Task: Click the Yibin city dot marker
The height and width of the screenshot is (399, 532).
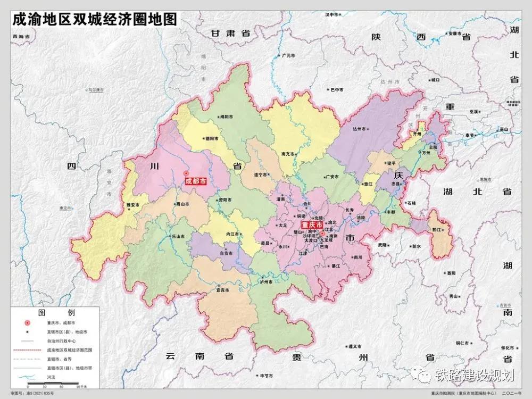Action: coord(219,286)
